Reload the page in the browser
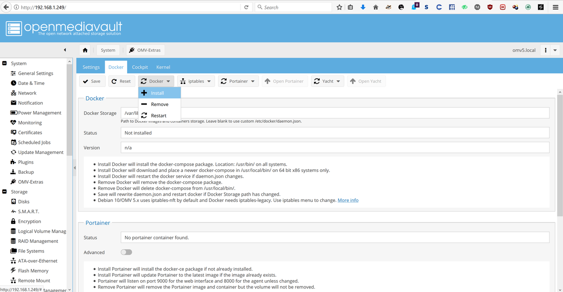This screenshot has width=563, height=292. point(246,7)
